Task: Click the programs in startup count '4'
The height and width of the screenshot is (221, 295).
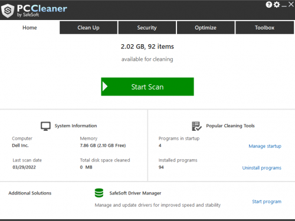Action: [x=160, y=146]
